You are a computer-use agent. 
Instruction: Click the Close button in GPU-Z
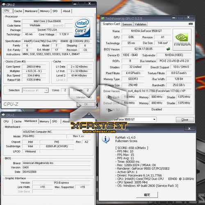[185, 119]
